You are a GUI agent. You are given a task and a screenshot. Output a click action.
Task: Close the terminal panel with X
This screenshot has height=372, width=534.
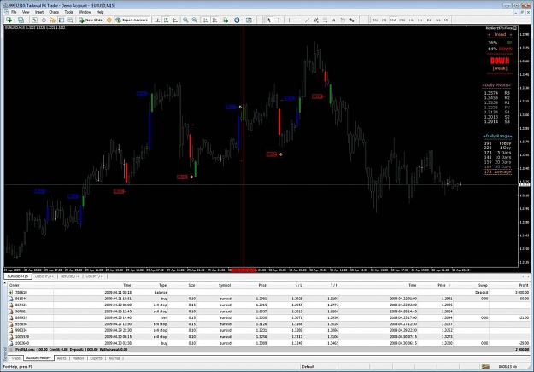pos(5,283)
